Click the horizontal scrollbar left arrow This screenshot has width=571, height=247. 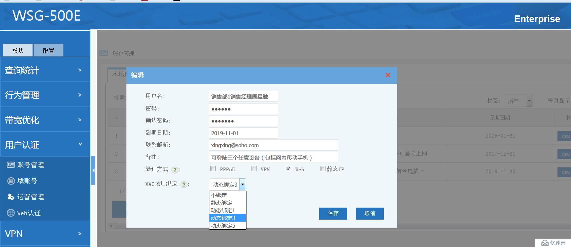(111, 226)
